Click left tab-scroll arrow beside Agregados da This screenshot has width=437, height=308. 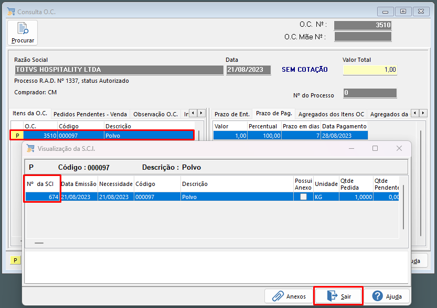coord(415,113)
